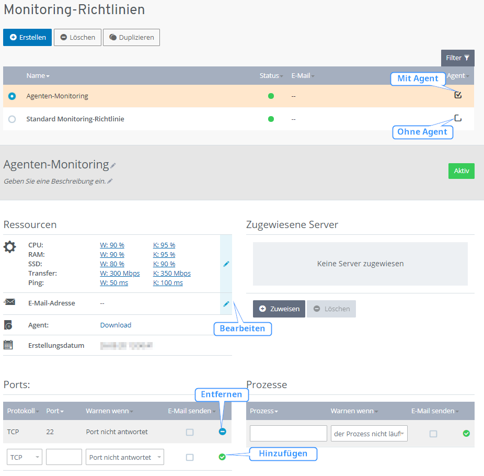Viewport: 484px width, 476px height.
Task: Open the TCP protocol dropdown
Action: [x=24, y=457]
